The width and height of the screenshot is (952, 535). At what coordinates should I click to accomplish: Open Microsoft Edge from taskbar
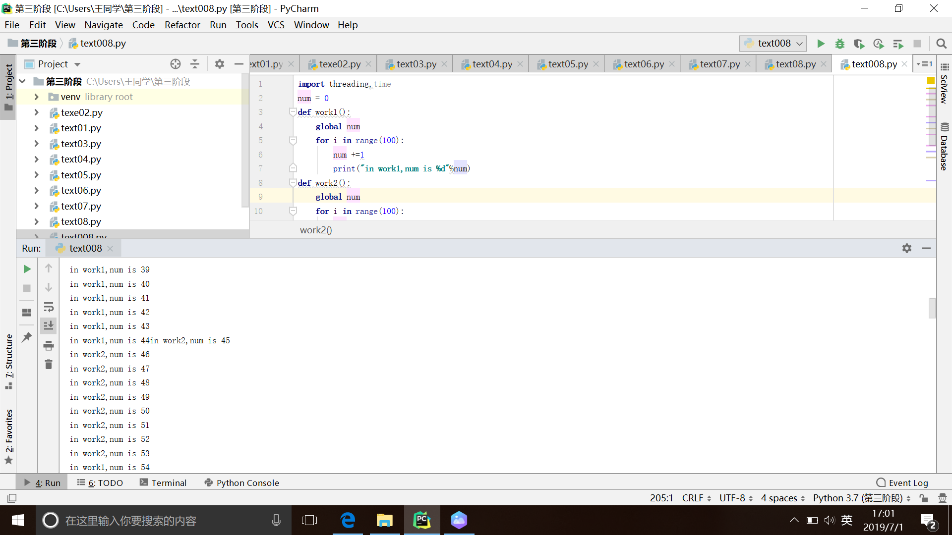click(x=348, y=520)
